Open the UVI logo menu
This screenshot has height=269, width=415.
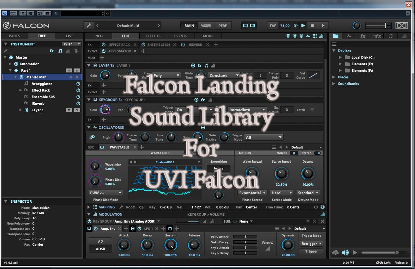(401, 25)
